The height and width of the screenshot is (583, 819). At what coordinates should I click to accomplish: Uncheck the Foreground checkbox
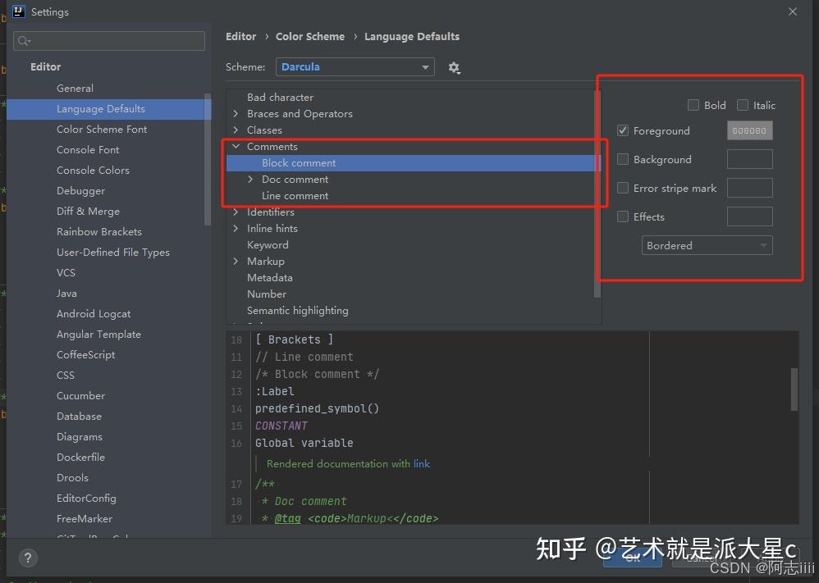point(623,130)
